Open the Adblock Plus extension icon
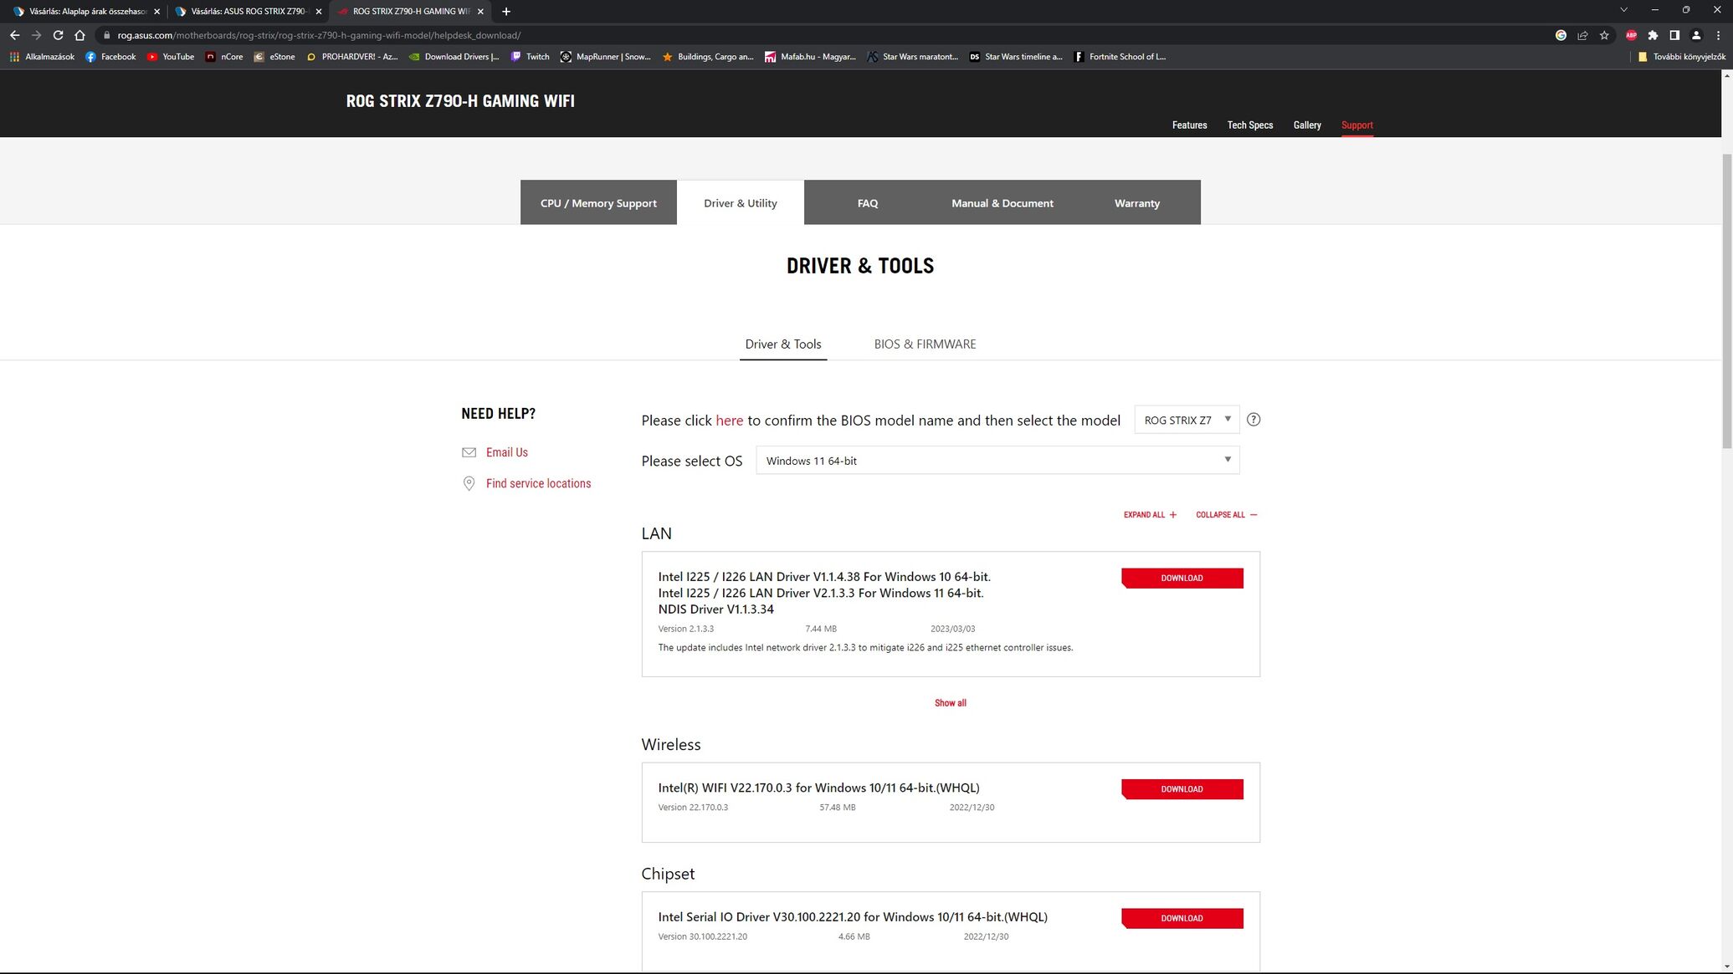Image resolution: width=1733 pixels, height=974 pixels. click(x=1631, y=35)
